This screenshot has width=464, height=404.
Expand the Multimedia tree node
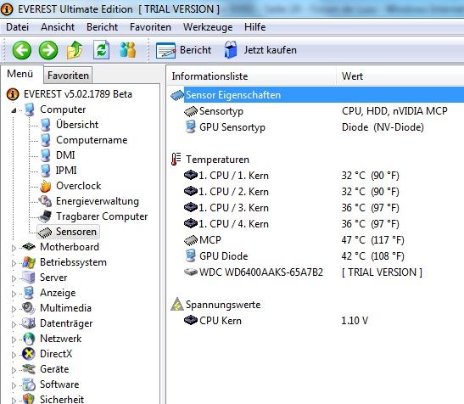(x=14, y=309)
